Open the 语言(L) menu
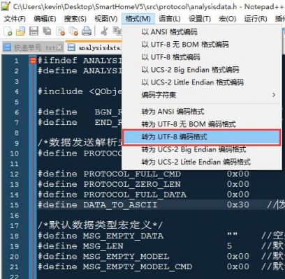285x279 pixels. pyautogui.click(x=170, y=19)
